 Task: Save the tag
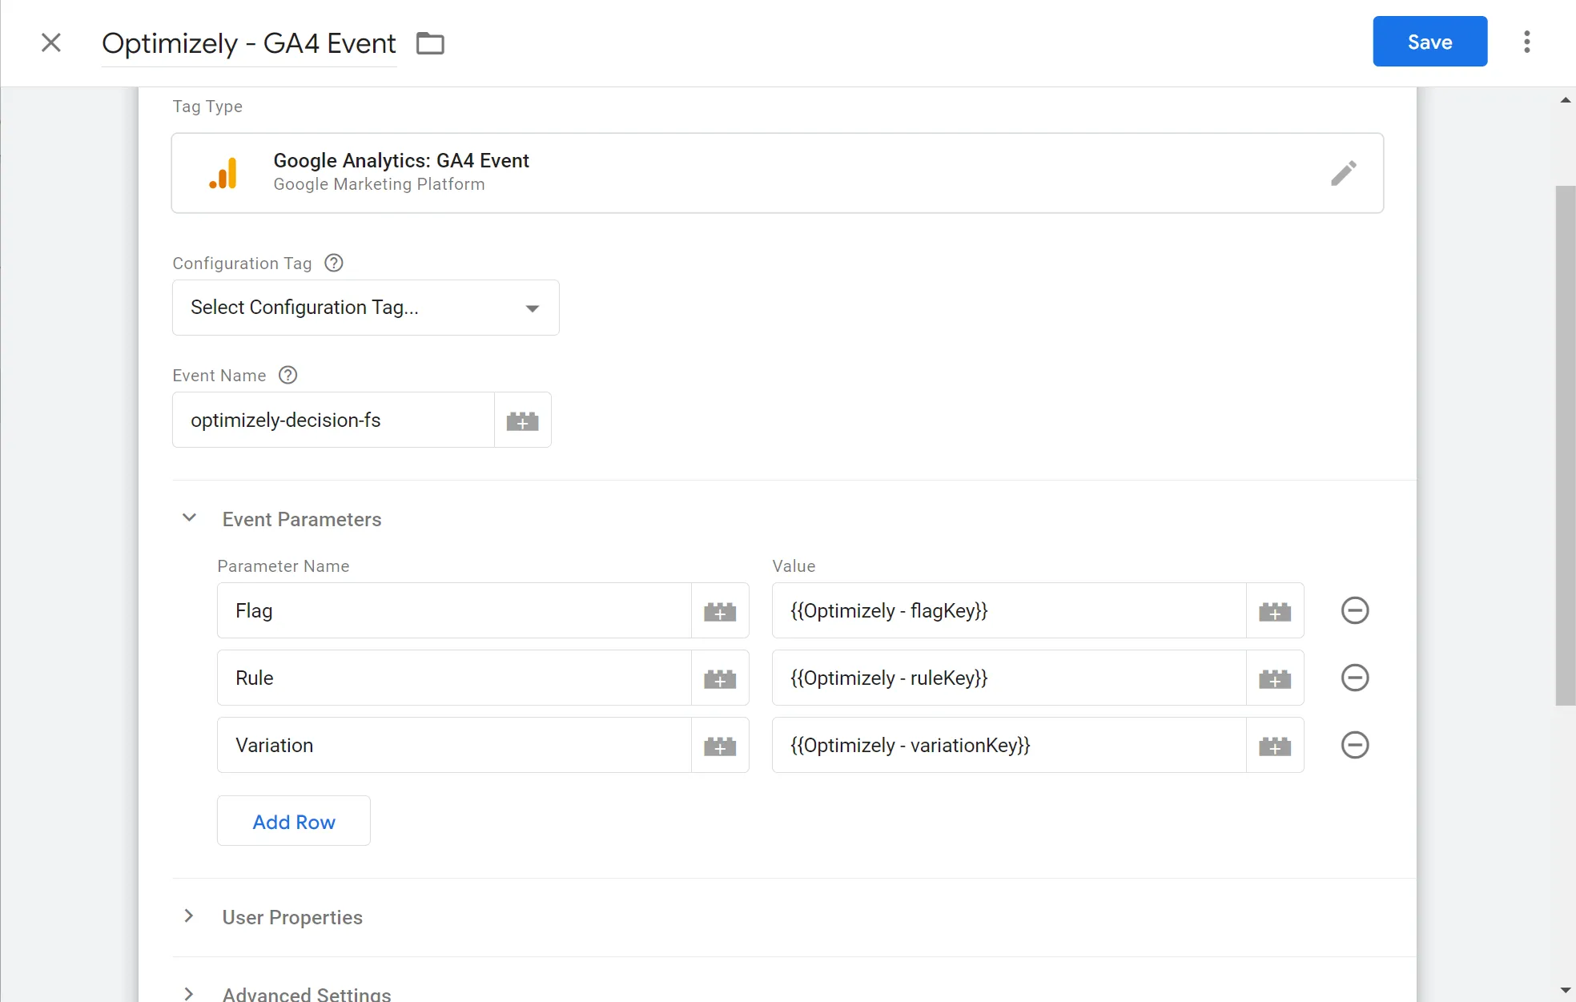1430,42
